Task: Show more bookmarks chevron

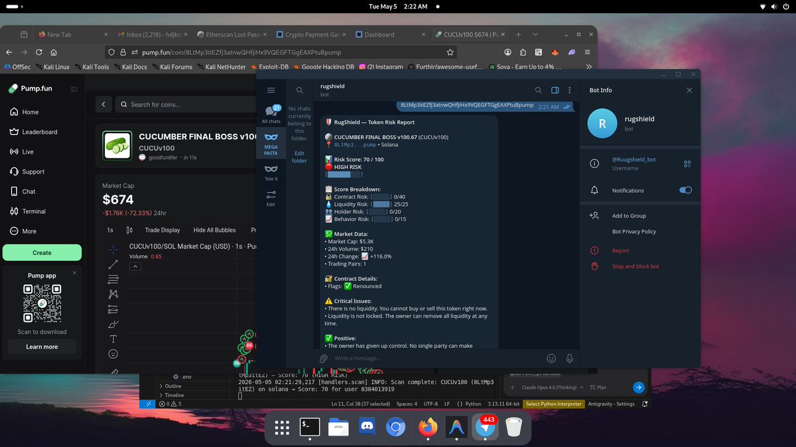Action: 588,67
